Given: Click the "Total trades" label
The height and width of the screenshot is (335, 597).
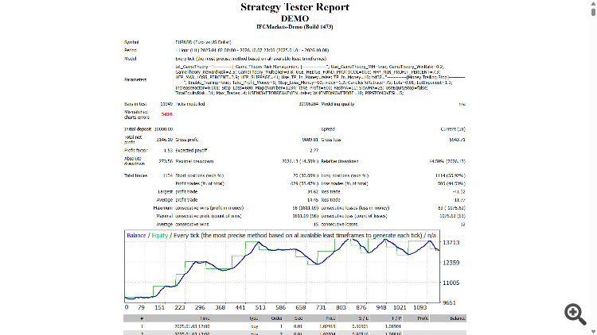Looking at the screenshot, I should (x=135, y=175).
